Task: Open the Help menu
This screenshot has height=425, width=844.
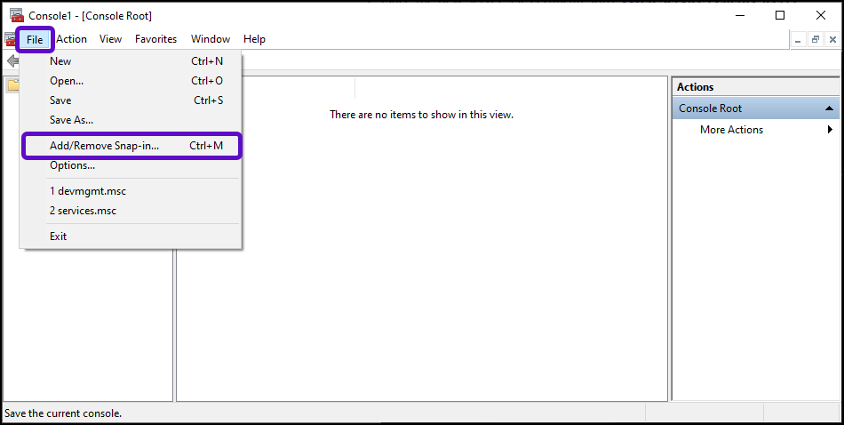Action: (x=254, y=39)
